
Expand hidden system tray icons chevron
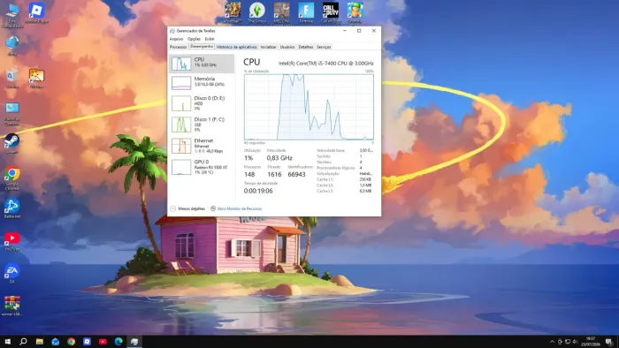pos(552,342)
